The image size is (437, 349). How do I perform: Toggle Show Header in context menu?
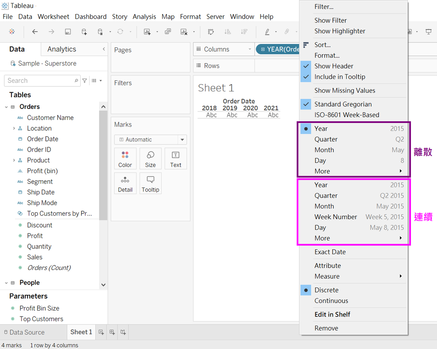pos(353,66)
